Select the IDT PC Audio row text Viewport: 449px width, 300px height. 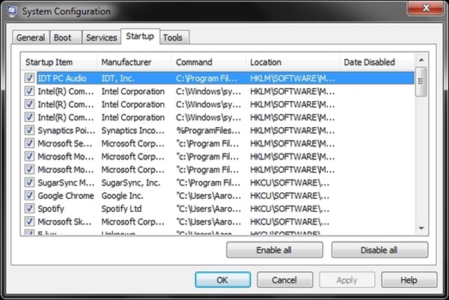coord(62,78)
